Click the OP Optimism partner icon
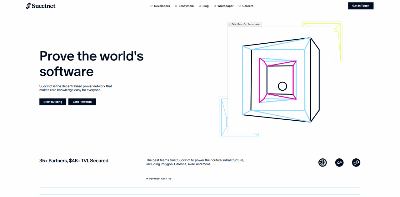 tap(339, 162)
